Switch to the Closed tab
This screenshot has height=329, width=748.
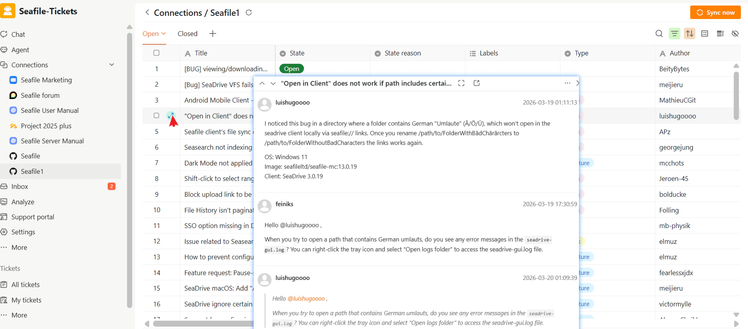coord(188,34)
